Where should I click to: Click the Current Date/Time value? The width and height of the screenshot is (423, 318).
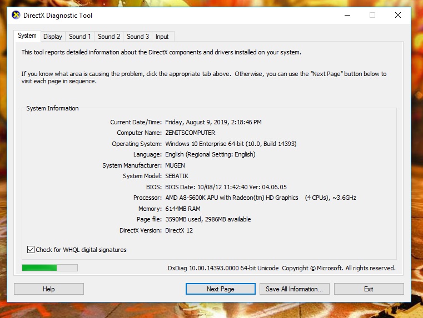(213, 122)
